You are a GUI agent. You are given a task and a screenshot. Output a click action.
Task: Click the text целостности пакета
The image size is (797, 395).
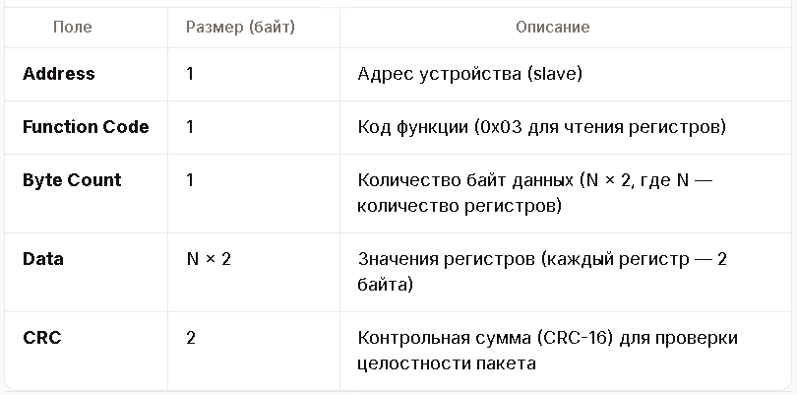(447, 364)
